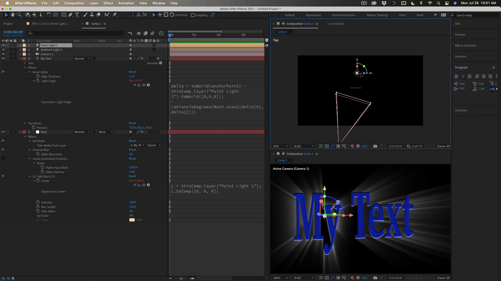Select the Puppet Pin tool

click(115, 15)
